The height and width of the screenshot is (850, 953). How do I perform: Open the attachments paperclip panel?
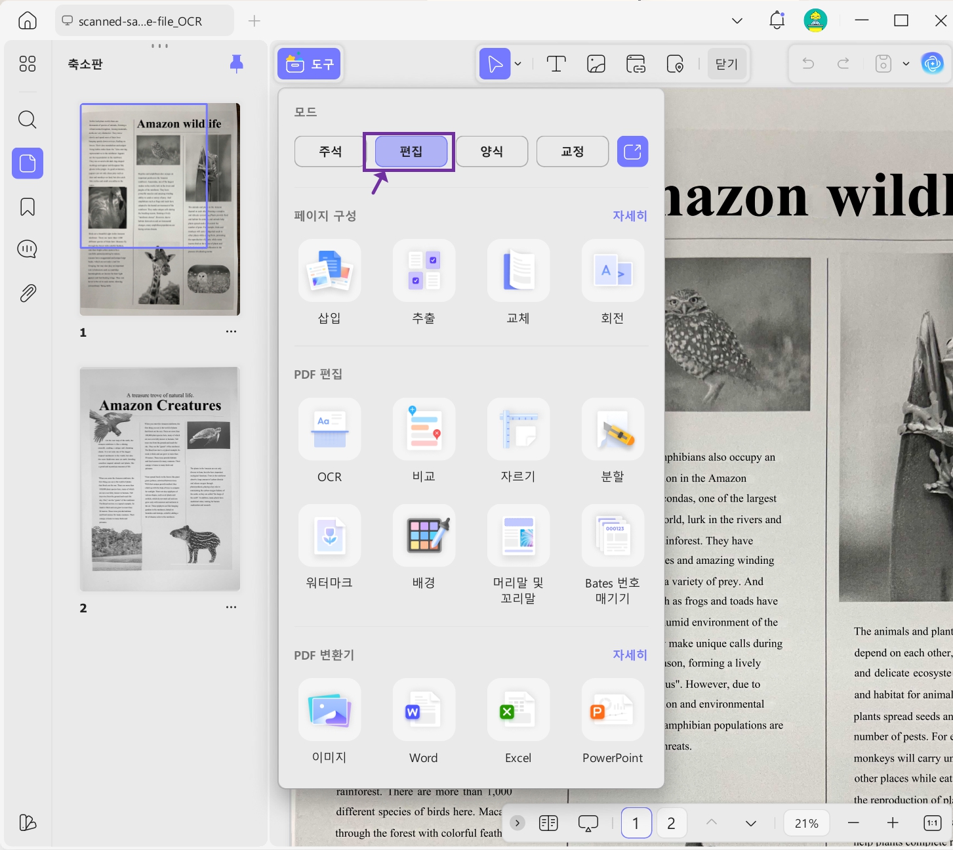click(28, 293)
